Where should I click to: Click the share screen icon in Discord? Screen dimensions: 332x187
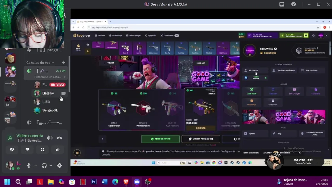click(x=27, y=150)
